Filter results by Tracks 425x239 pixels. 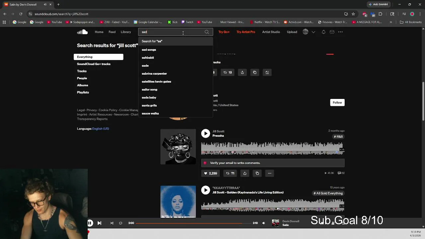click(x=82, y=71)
